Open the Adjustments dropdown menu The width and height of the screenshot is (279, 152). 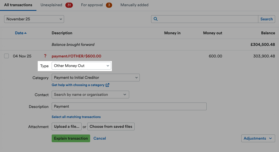point(258,138)
